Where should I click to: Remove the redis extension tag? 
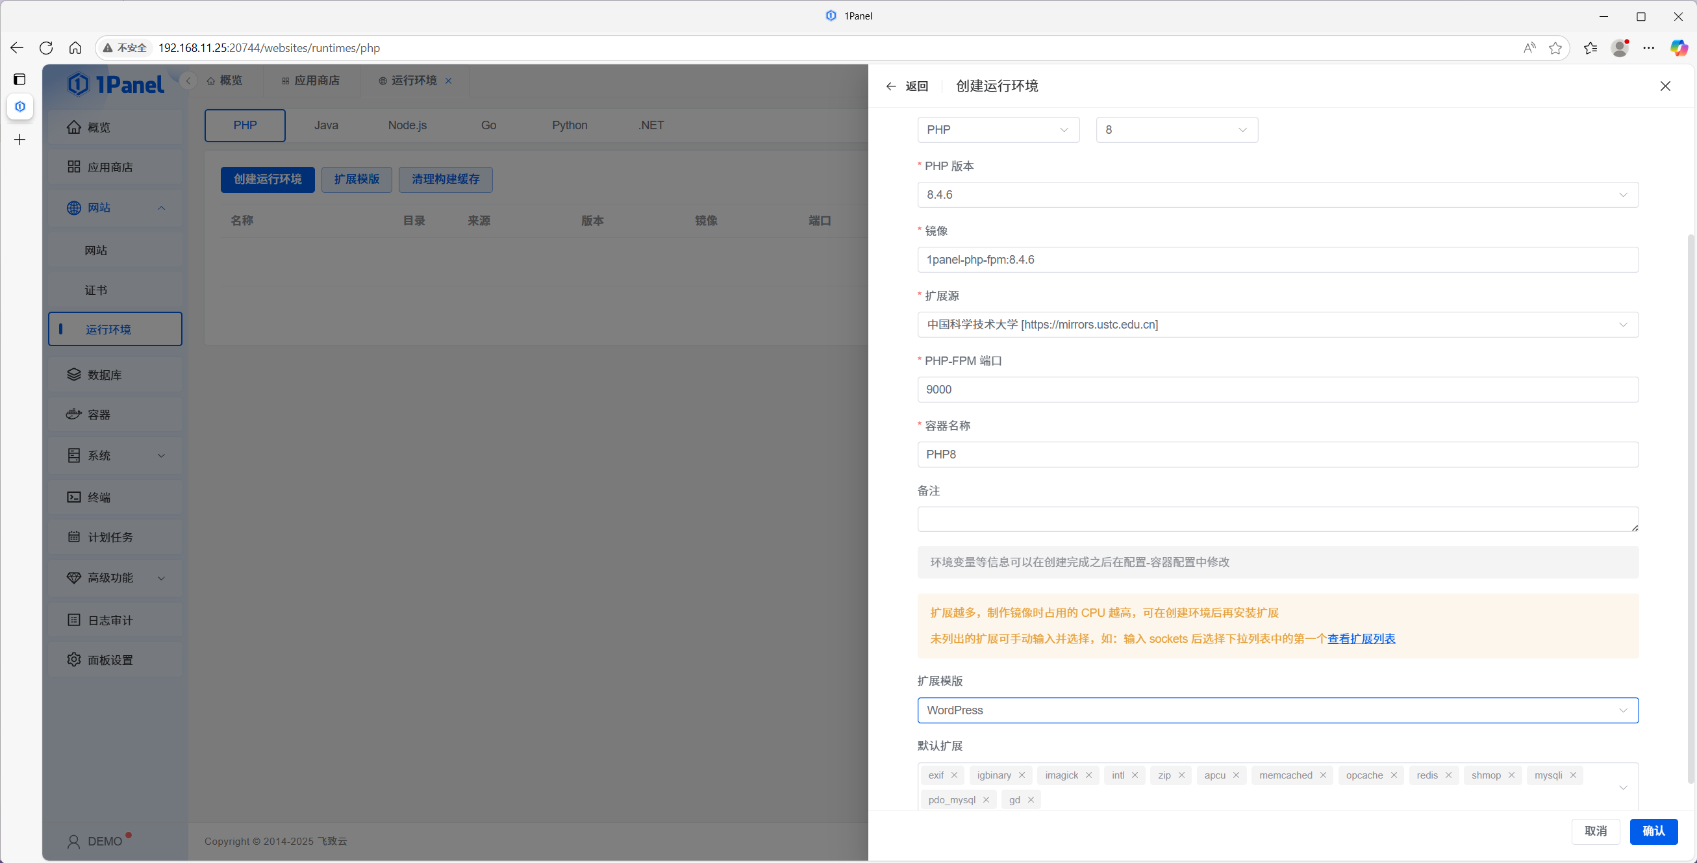pos(1449,775)
